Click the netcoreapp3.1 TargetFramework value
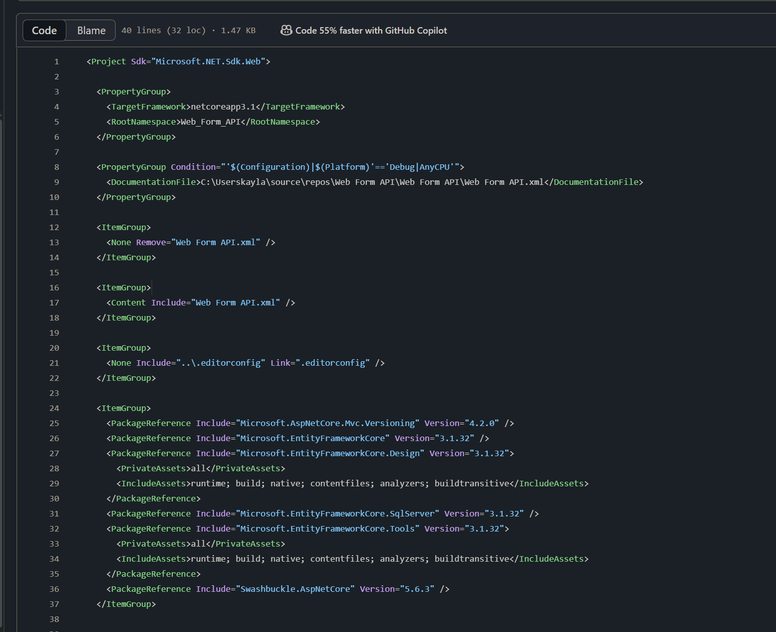Image resolution: width=776 pixels, height=632 pixels. coord(223,107)
